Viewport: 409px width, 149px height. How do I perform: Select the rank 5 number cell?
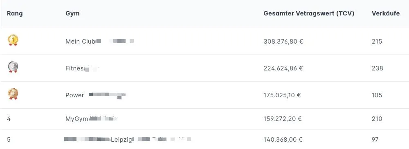[x=9, y=140]
